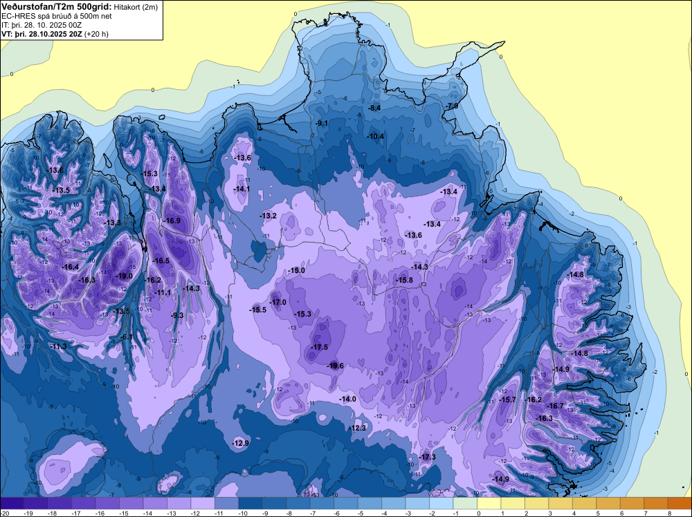Click the legend swatch between -17 and -16
This screenshot has height=517, width=692.
(x=84, y=503)
